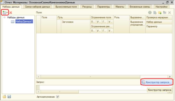This screenshot has width=175, height=101.
Task: Minimize the schema editor window
Action: point(163,3)
